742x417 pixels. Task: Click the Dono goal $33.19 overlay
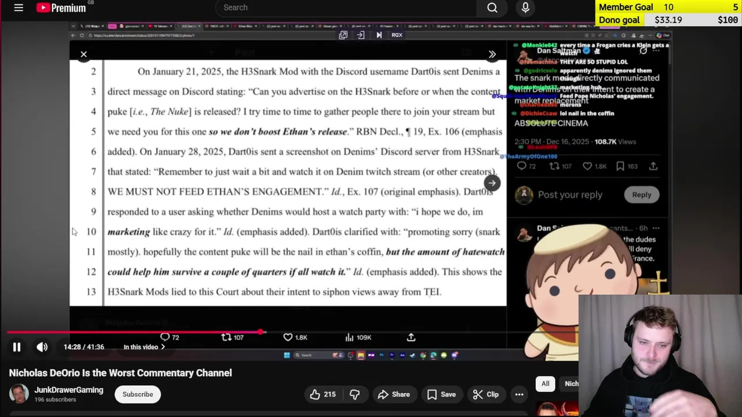click(x=668, y=20)
